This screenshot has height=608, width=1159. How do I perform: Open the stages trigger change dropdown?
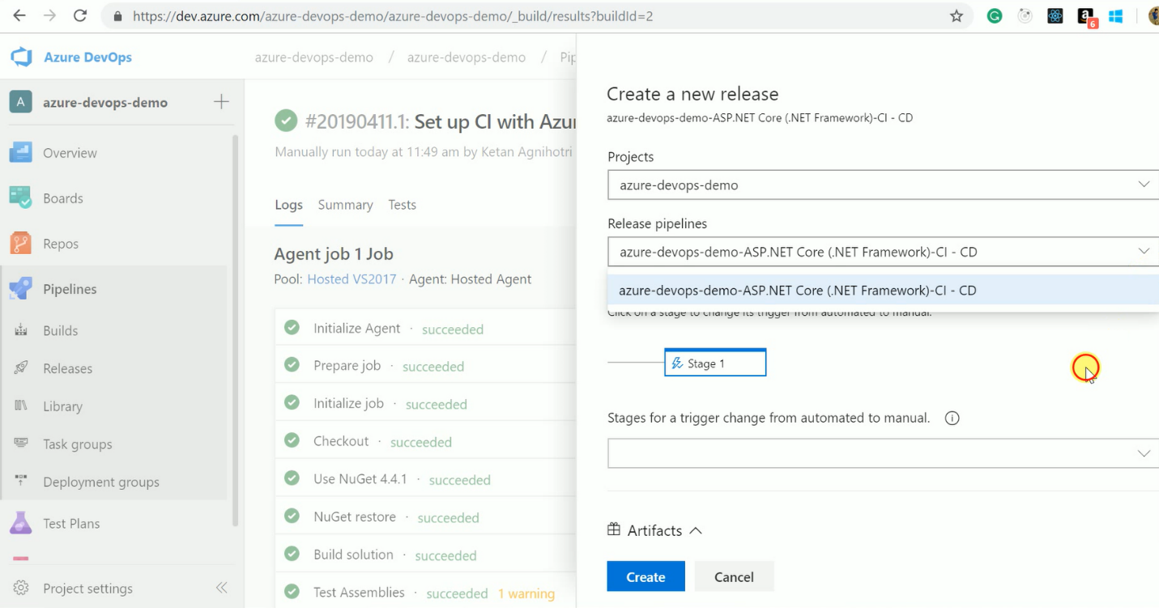coord(1143,453)
